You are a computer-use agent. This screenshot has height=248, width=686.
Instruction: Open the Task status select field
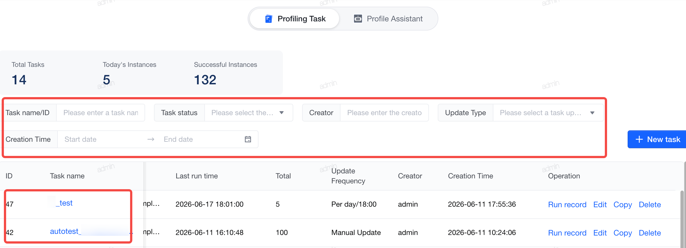click(248, 113)
